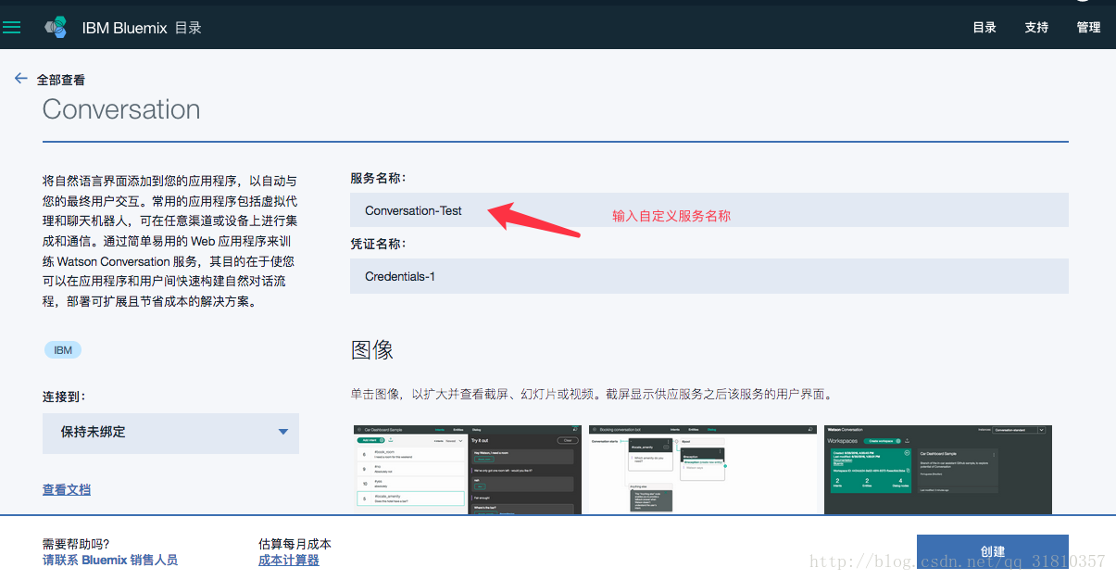The width and height of the screenshot is (1116, 580).
Task: Open the 成本计算器 link
Action: [289, 560]
